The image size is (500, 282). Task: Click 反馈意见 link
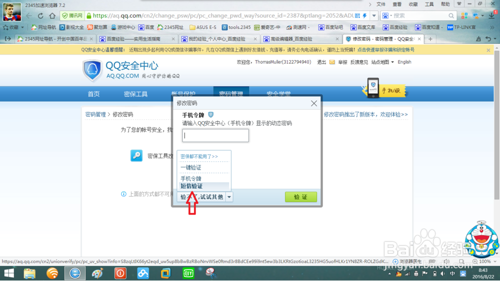tap(359, 62)
